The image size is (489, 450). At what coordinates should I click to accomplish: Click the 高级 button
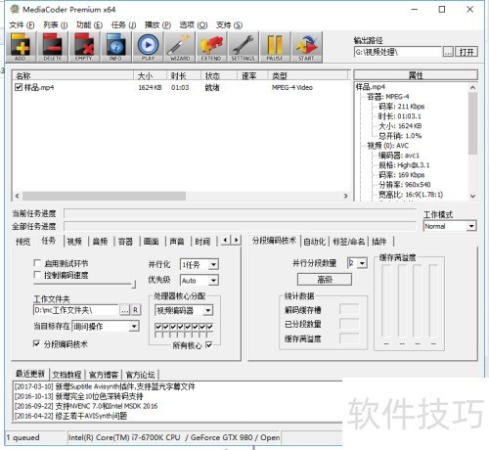tap(325, 280)
